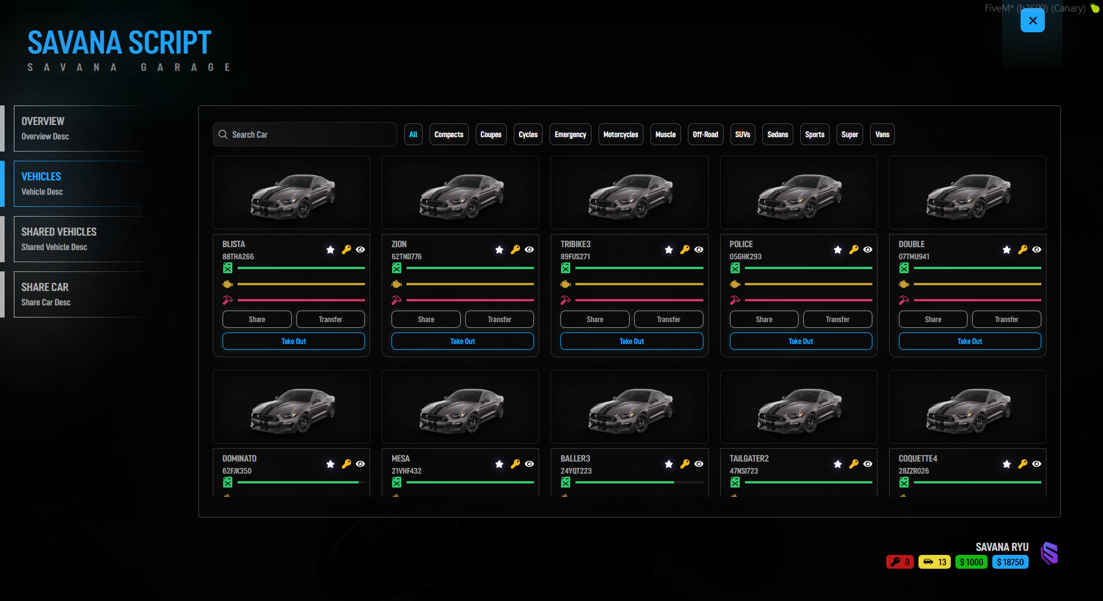Viewport: 1103px width, 601px height.
Task: Open the Overview section
Action: [x=81, y=128]
